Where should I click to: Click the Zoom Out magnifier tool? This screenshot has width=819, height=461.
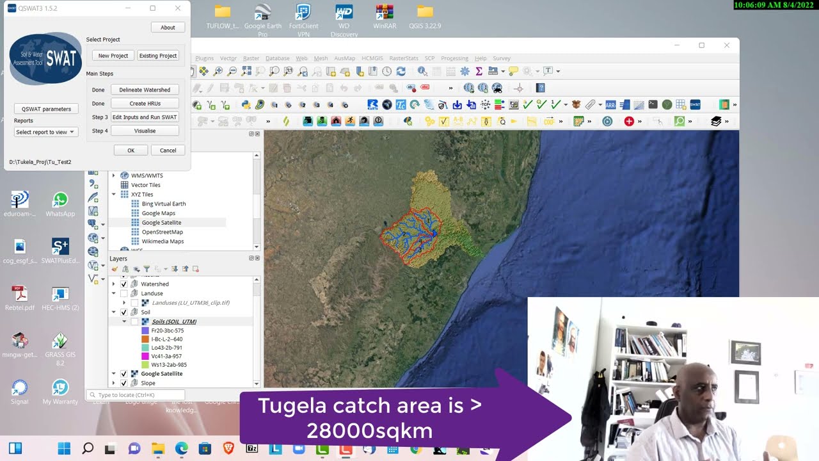click(x=232, y=71)
